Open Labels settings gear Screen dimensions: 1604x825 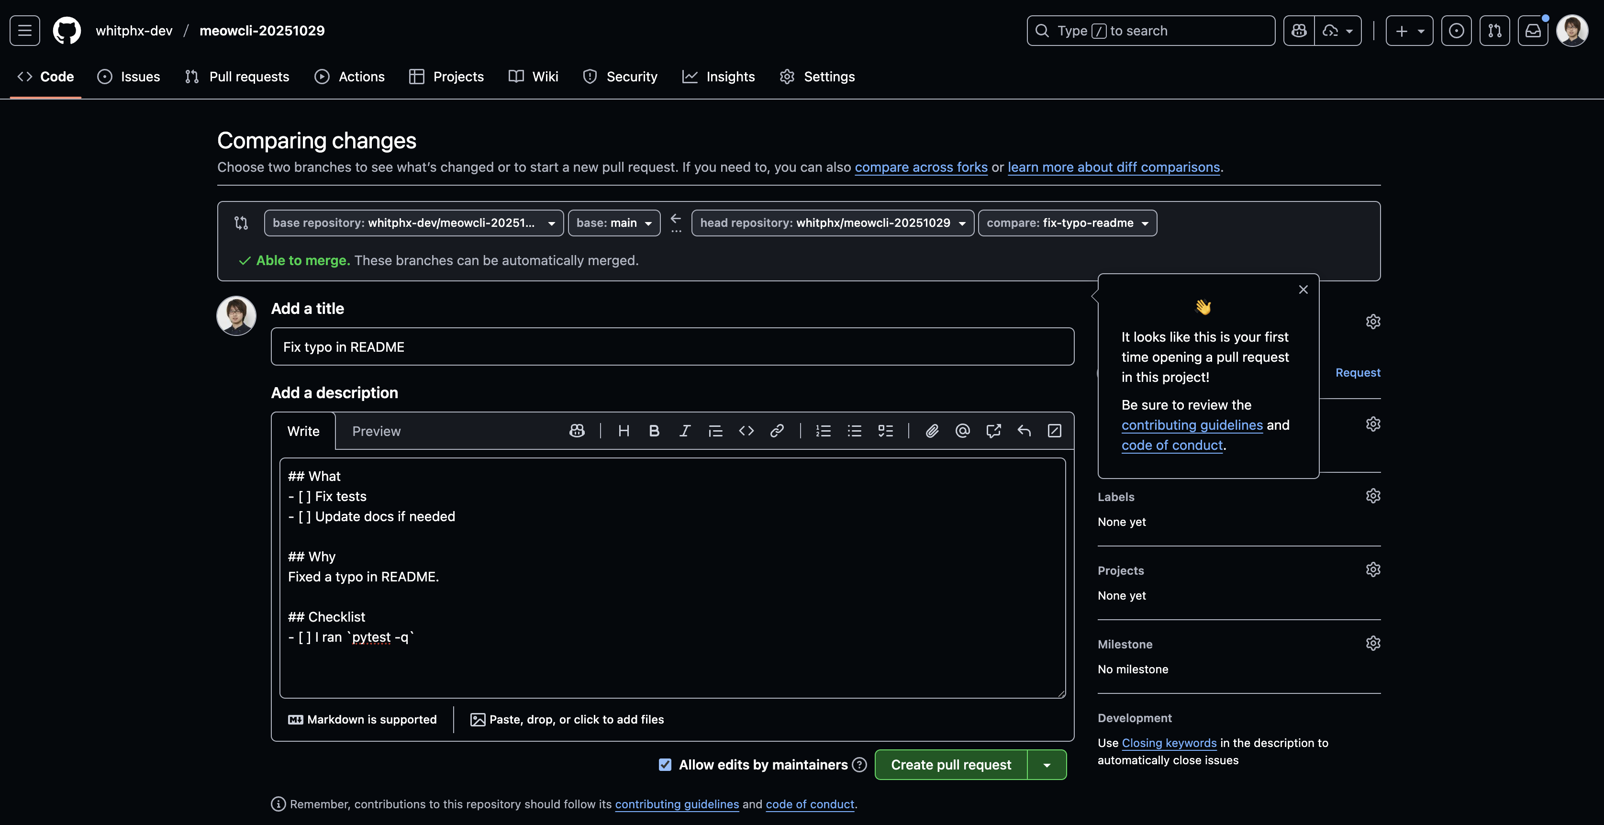(x=1373, y=496)
